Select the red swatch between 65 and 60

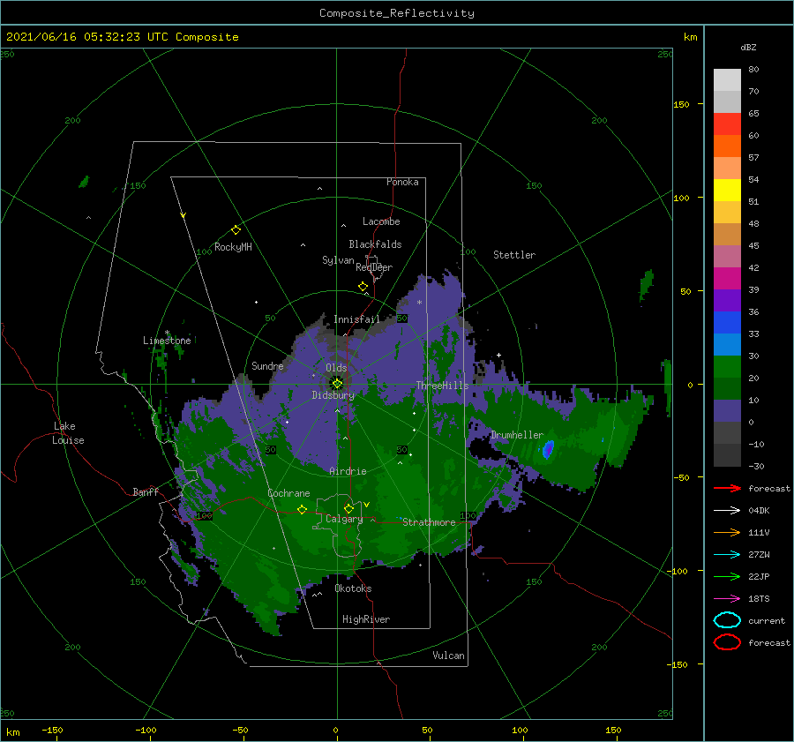click(x=727, y=124)
